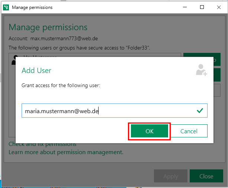Click the add-user person icon in dialog

(x=201, y=70)
